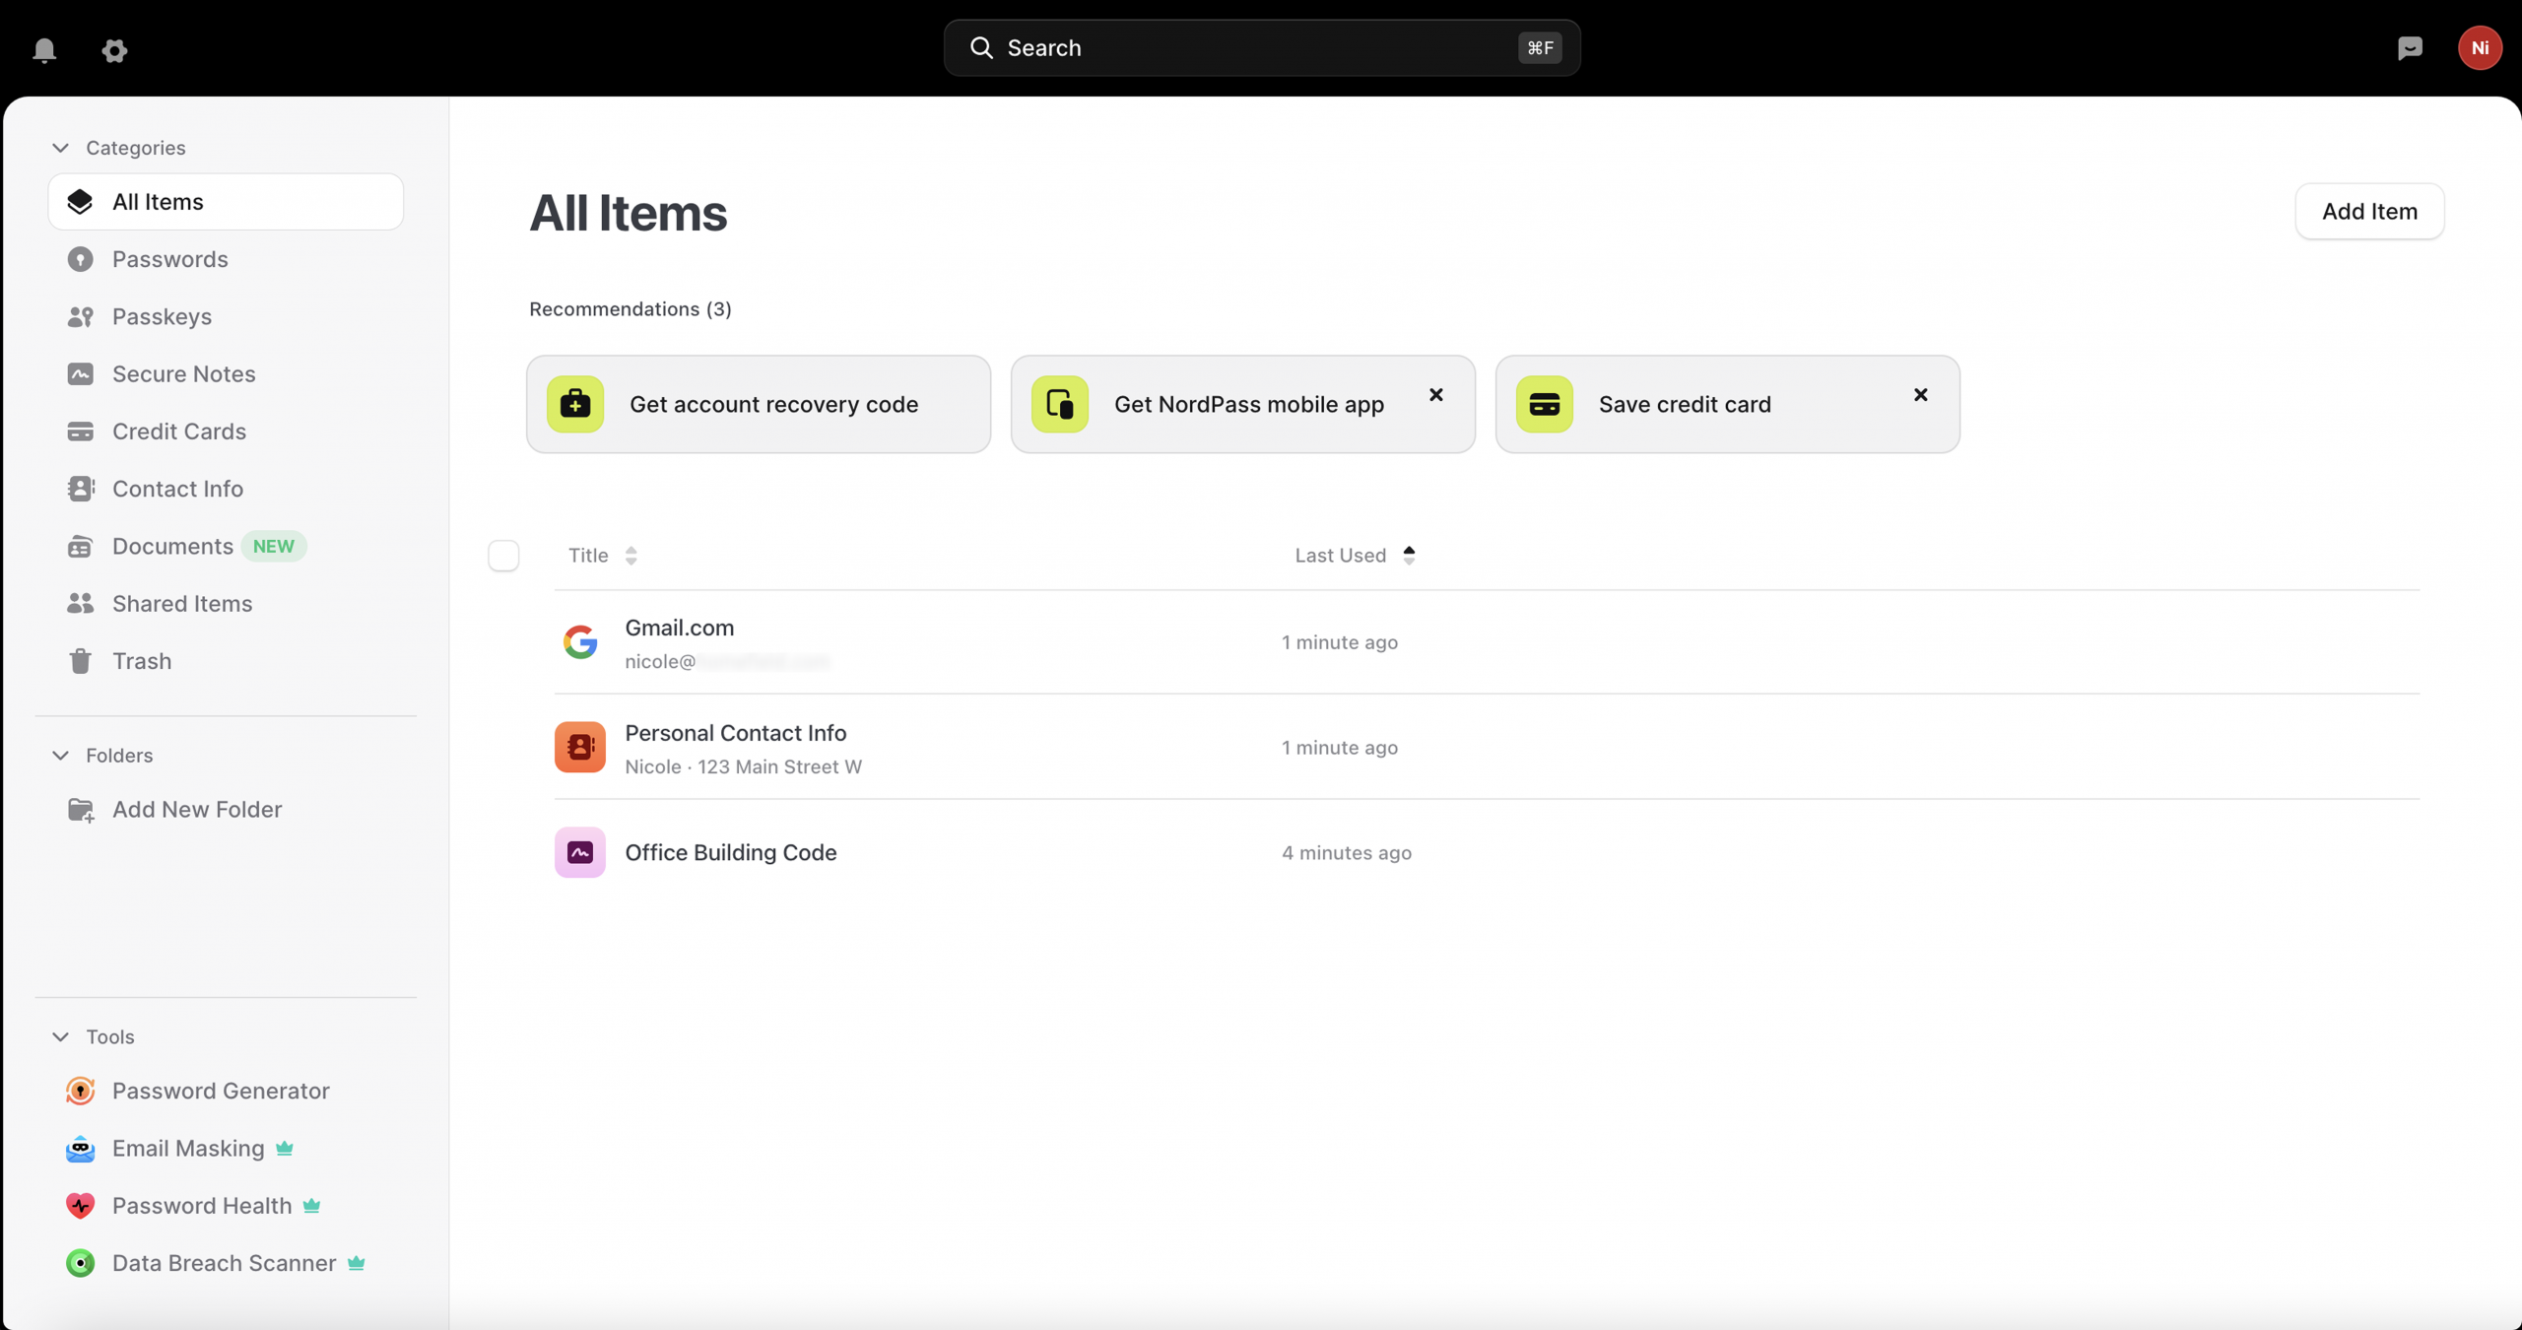Screen dimensions: 2522x1330
Task: Open the Data Breach Scanner tool
Action: [x=224, y=1263]
